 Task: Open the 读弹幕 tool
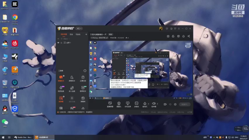pyautogui.click(x=61, y=99)
